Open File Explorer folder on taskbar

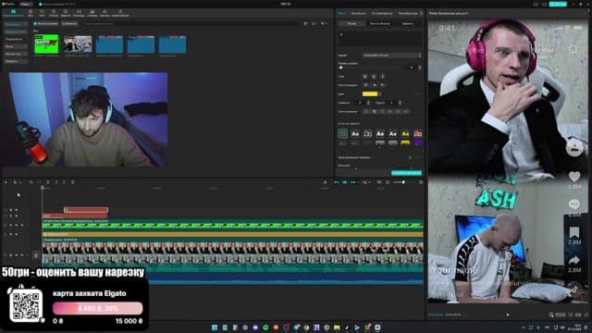pos(337,327)
